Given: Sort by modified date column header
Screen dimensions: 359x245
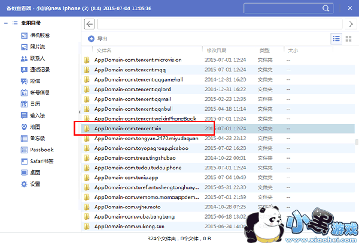Looking at the screenshot, I should click(217, 50).
